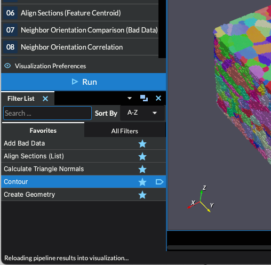271x265 pixels.
Task: Open Visualization Preferences
Action: 50,66
